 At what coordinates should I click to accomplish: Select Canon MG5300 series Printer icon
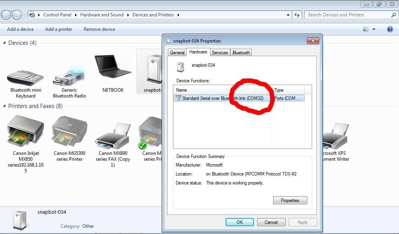[x=69, y=132]
